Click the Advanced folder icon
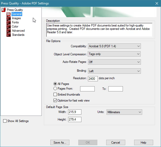161x147 pixels. coord(9,31)
